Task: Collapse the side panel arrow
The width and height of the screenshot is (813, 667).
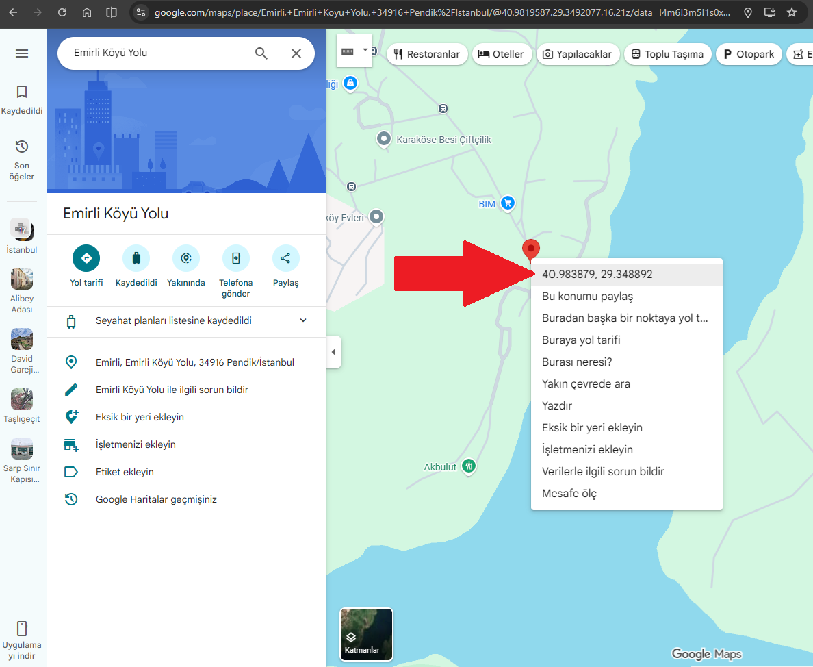Action: point(333,352)
